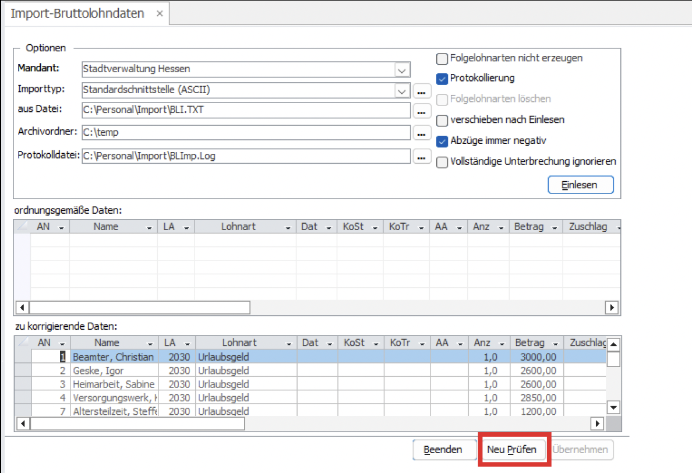Click horizontal scrollbar thumb of zu korrigierende Daten
The width and height of the screenshot is (692, 473).
(x=137, y=423)
